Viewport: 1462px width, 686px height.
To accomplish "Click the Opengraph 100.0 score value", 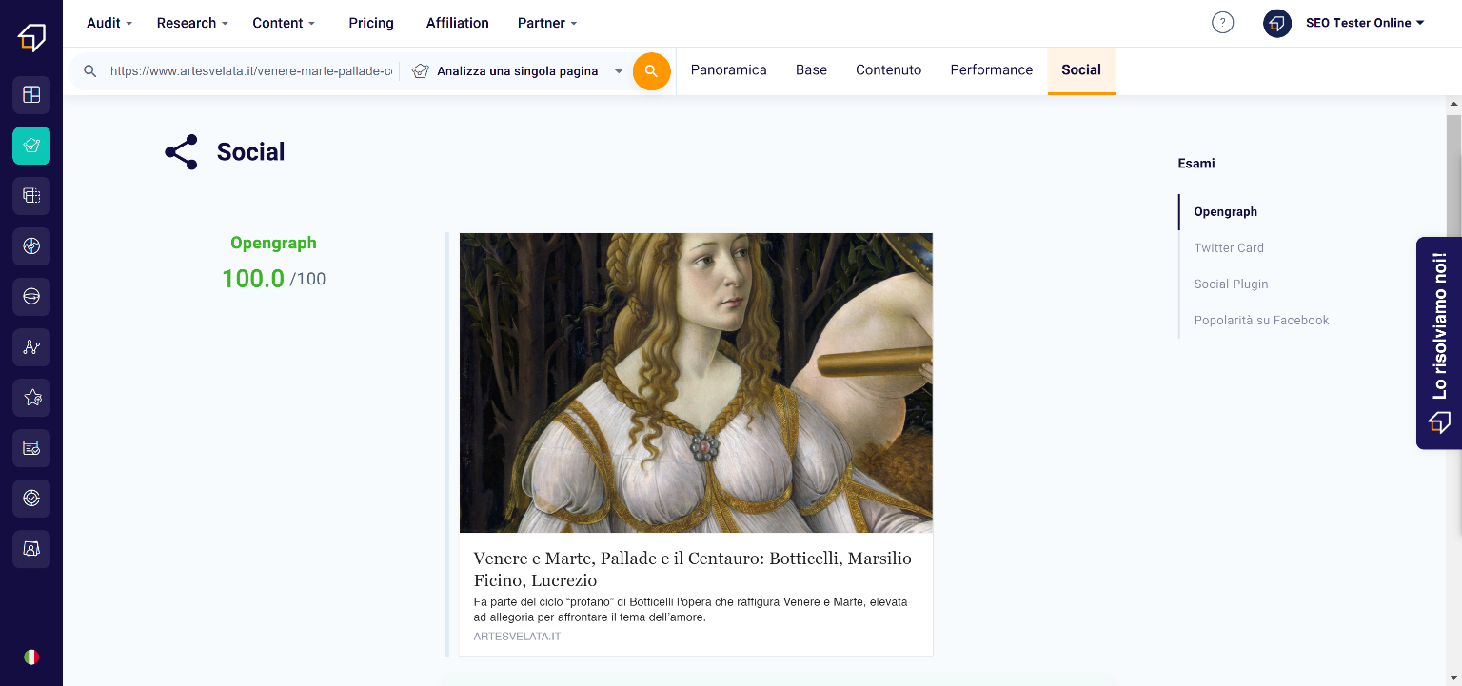I will 253,279.
